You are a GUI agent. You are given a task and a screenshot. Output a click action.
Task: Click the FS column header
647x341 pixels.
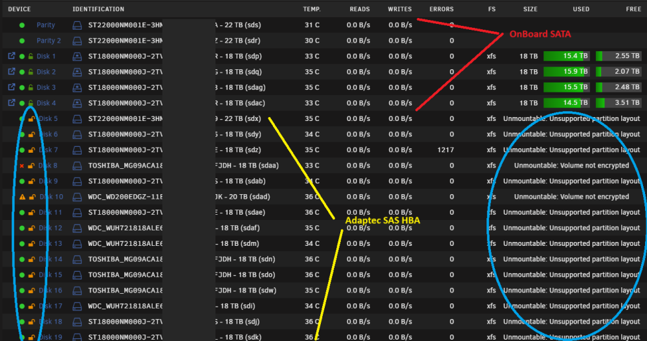pyautogui.click(x=492, y=9)
